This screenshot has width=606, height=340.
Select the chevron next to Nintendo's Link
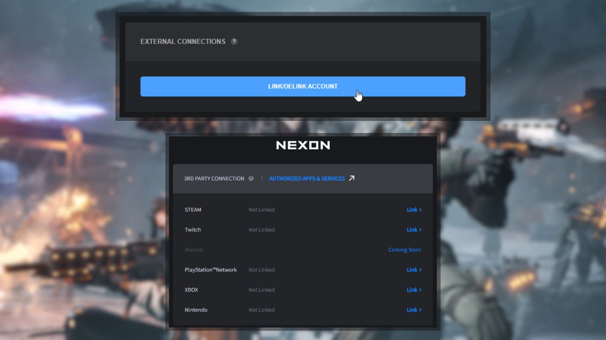[421, 310]
